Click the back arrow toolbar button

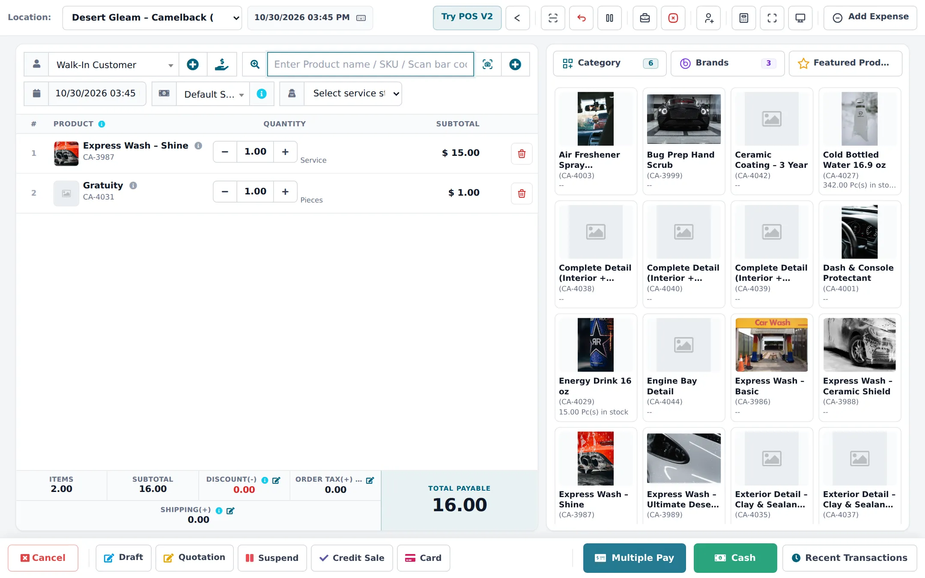[517, 18]
